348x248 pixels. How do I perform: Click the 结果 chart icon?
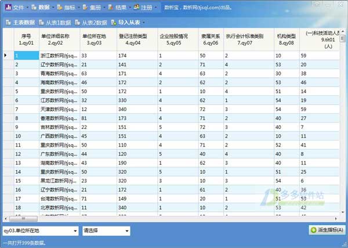111,8
